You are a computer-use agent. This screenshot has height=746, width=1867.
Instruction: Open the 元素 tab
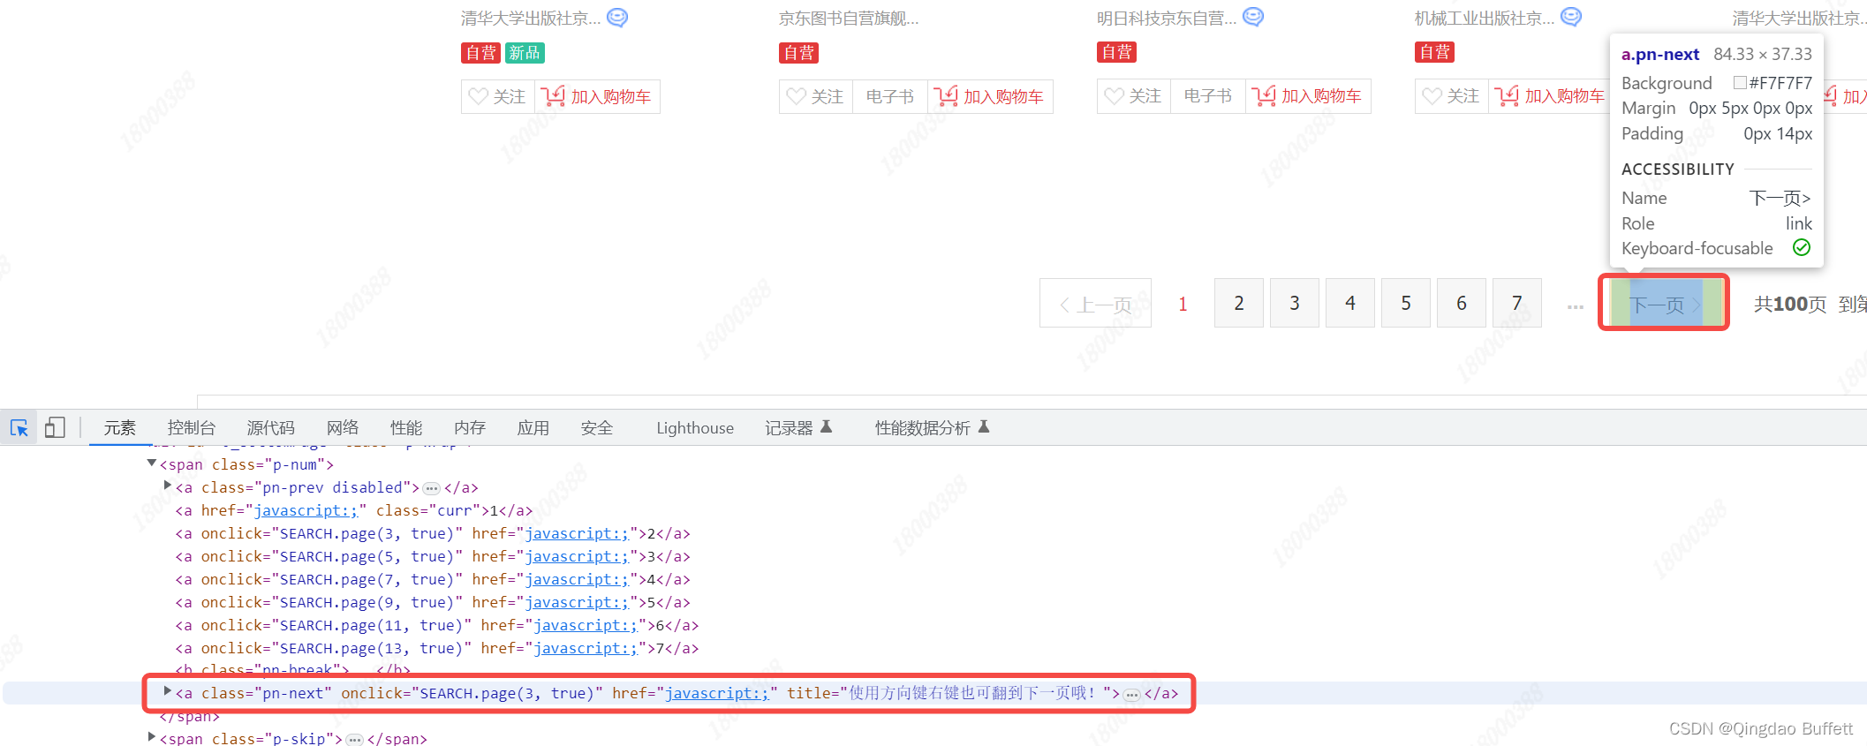pos(120,428)
